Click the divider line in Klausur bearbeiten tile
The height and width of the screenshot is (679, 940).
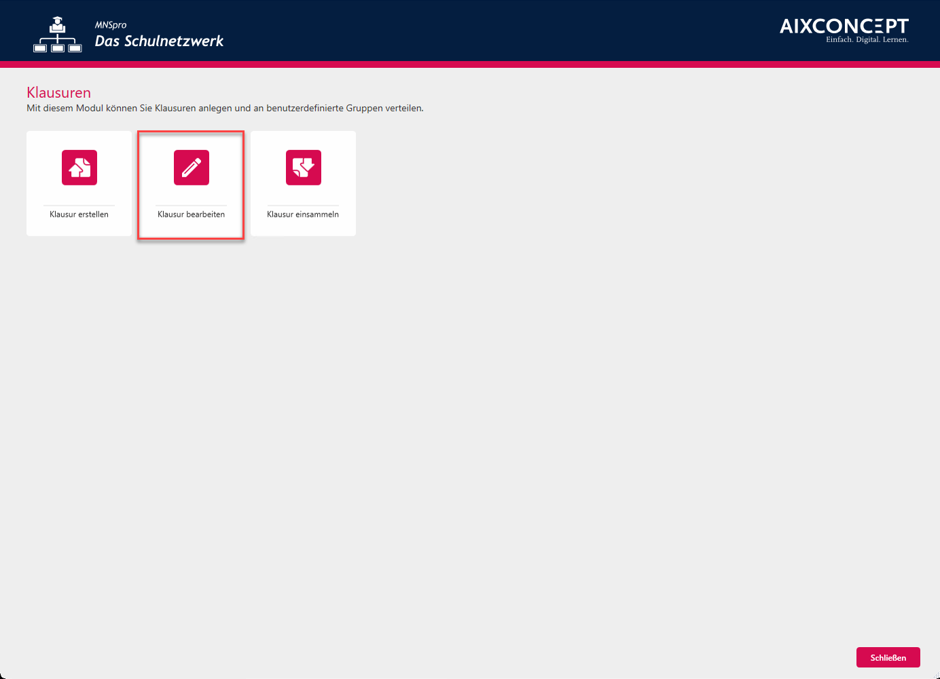tap(191, 205)
